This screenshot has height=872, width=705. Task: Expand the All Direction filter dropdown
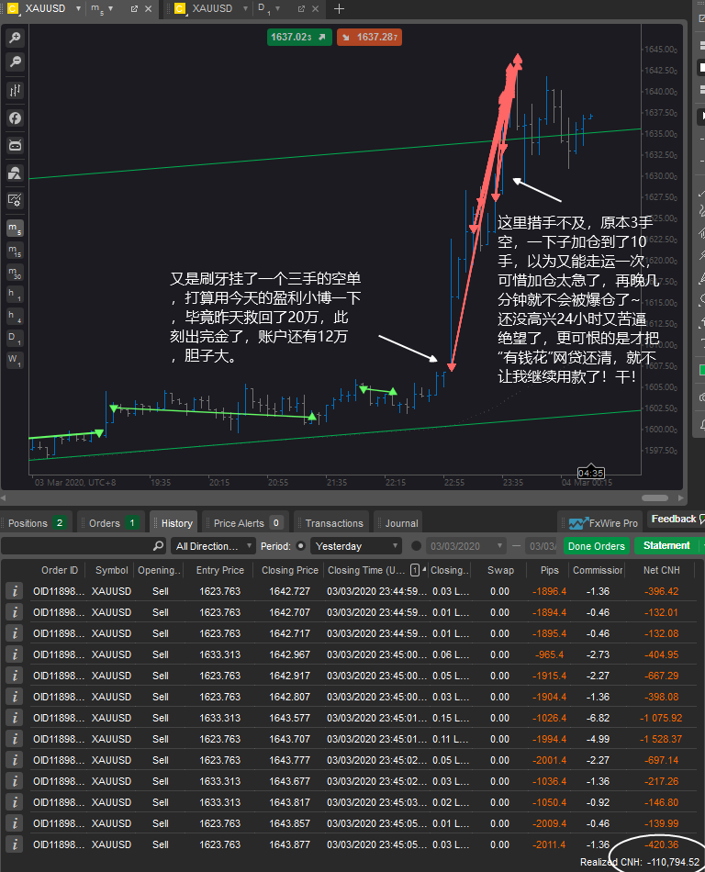click(213, 546)
